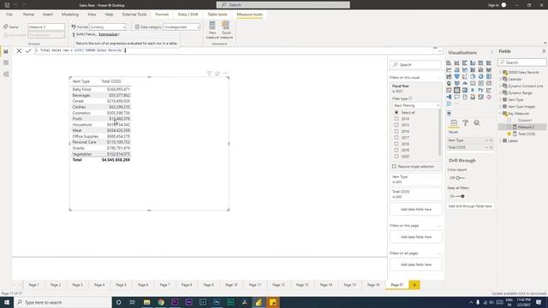Screen dimensions: 548x308
Task: Turn on the Cross-report toggle
Action: click(460, 178)
